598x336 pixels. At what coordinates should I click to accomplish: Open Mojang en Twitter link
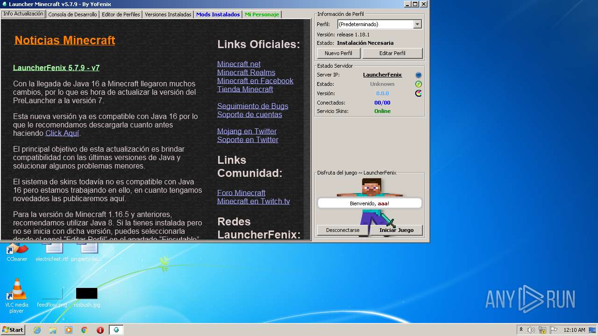point(247,131)
